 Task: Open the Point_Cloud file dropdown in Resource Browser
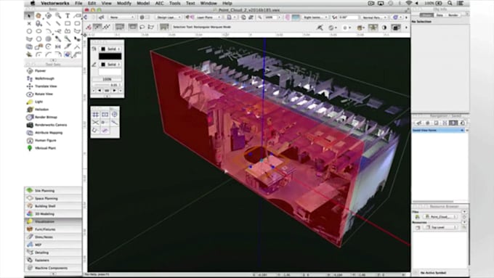pyautogui.click(x=440, y=216)
